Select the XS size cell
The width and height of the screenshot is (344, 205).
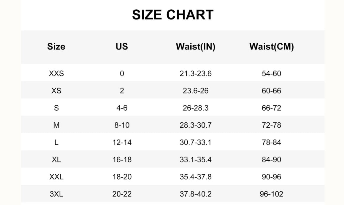point(56,91)
